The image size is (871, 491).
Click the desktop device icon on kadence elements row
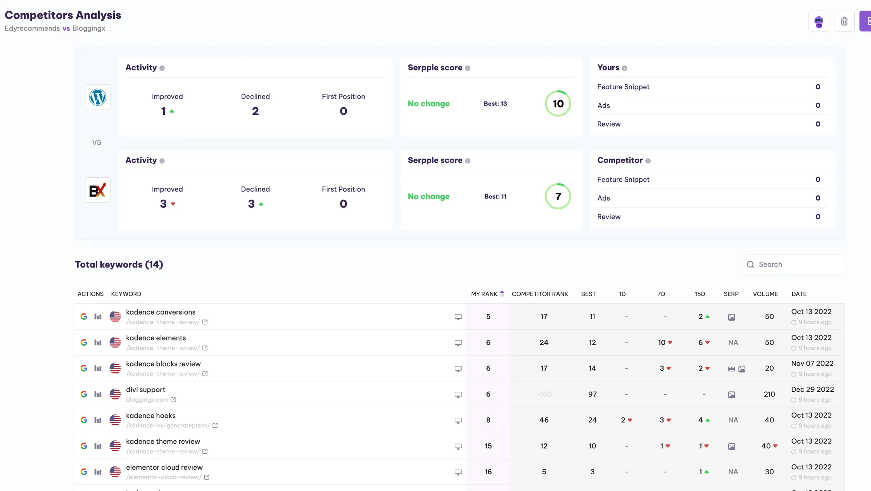[458, 343]
